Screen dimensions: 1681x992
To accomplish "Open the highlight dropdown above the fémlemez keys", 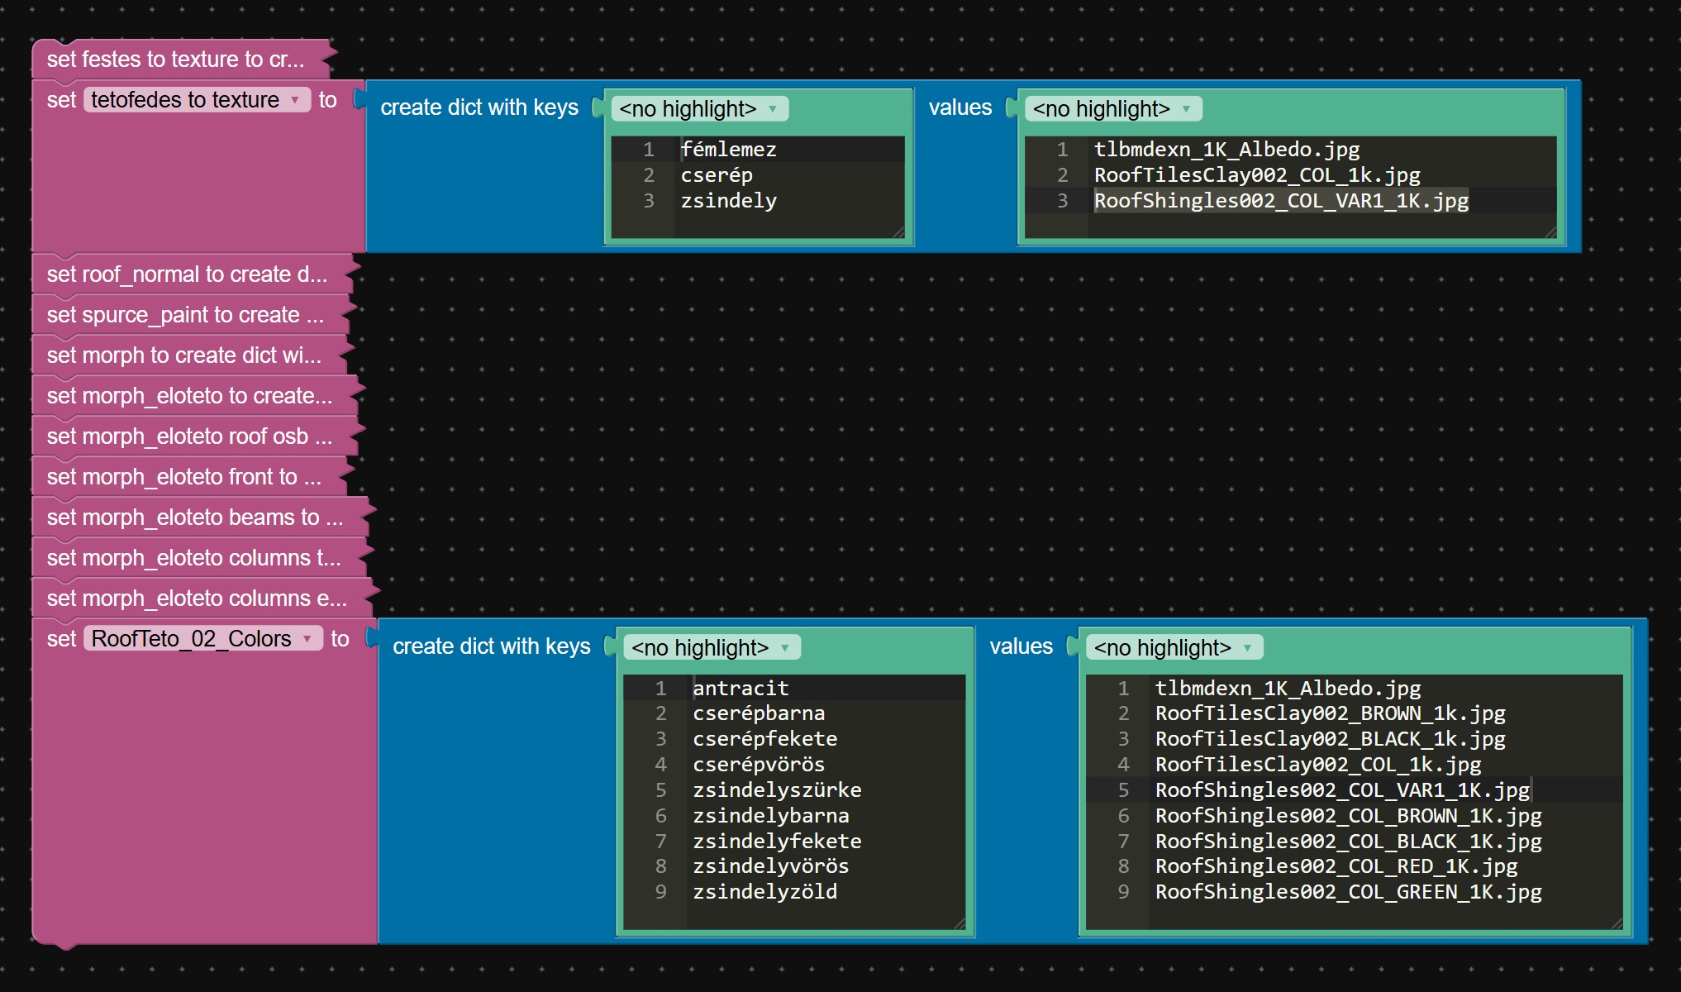I will [699, 108].
